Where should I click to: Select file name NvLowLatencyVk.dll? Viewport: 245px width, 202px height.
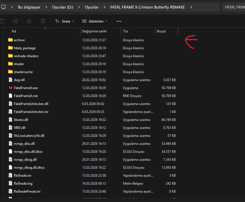coord(29,136)
